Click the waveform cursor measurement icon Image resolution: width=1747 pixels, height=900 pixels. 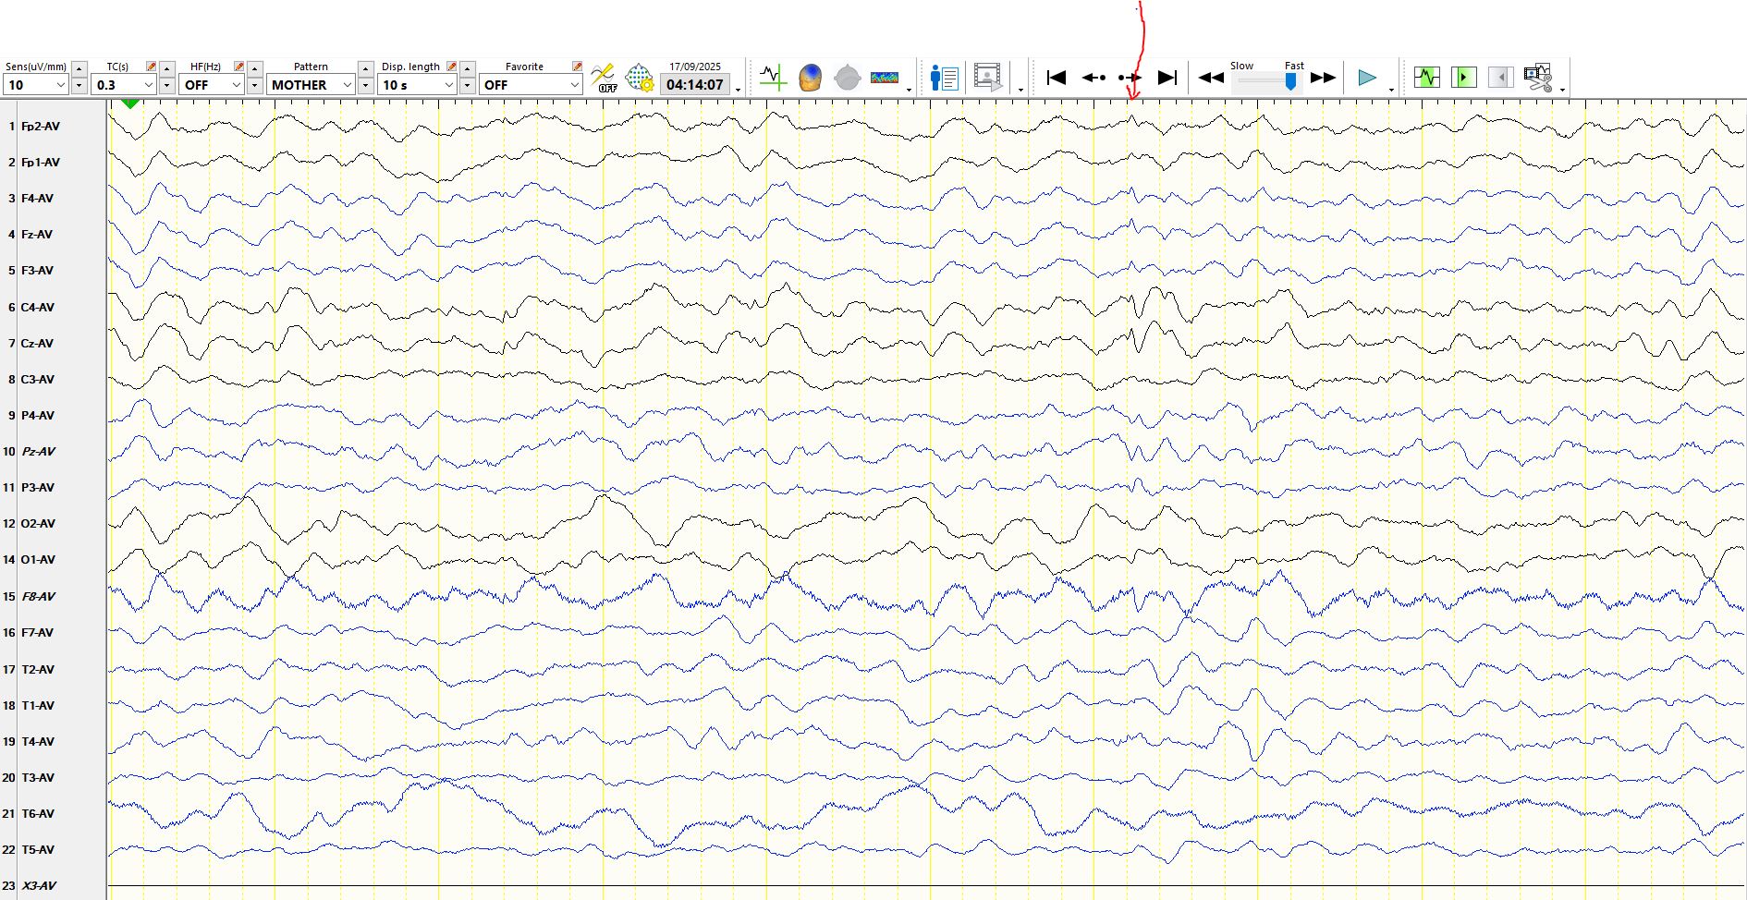click(x=773, y=78)
